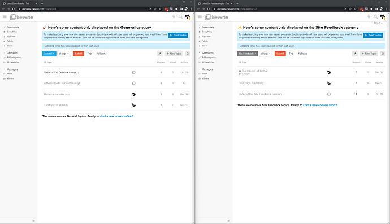Open search icon in Site Feedback window header
This screenshot has height=224, width=390.
(375, 16)
